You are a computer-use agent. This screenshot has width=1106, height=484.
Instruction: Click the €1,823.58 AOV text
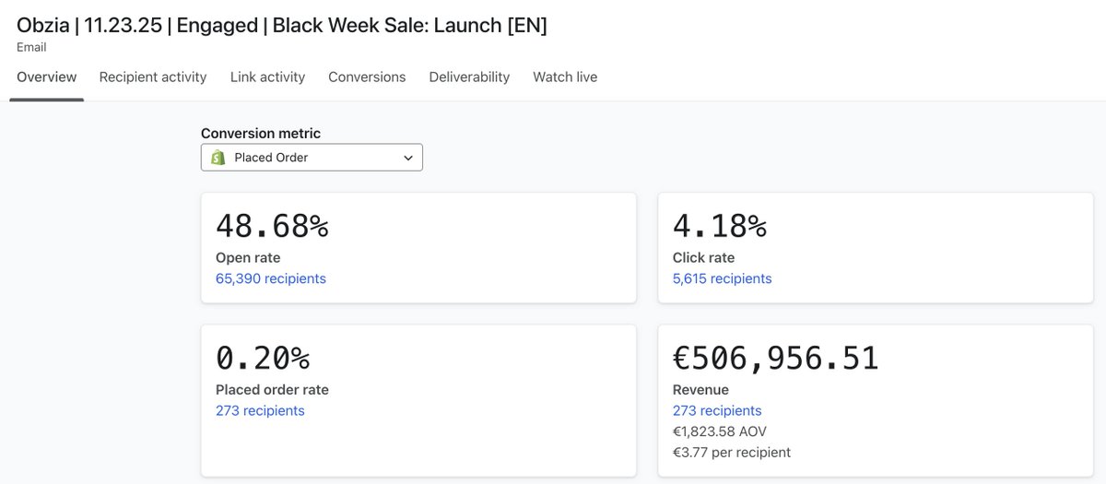(720, 431)
